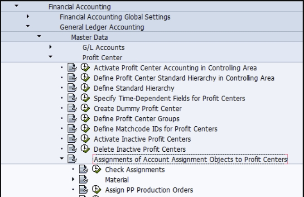Click execute icon beside Create Dummy Profit Center
The width and height of the screenshot is (304, 197).
point(85,108)
